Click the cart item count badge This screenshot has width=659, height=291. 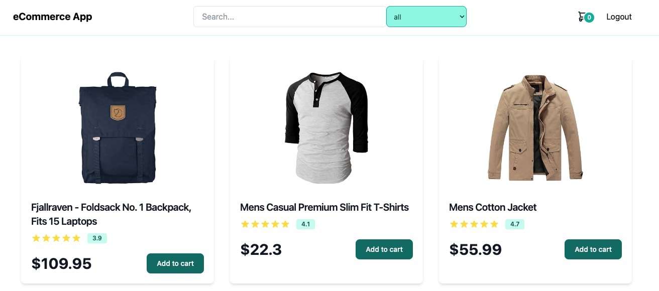[589, 18]
